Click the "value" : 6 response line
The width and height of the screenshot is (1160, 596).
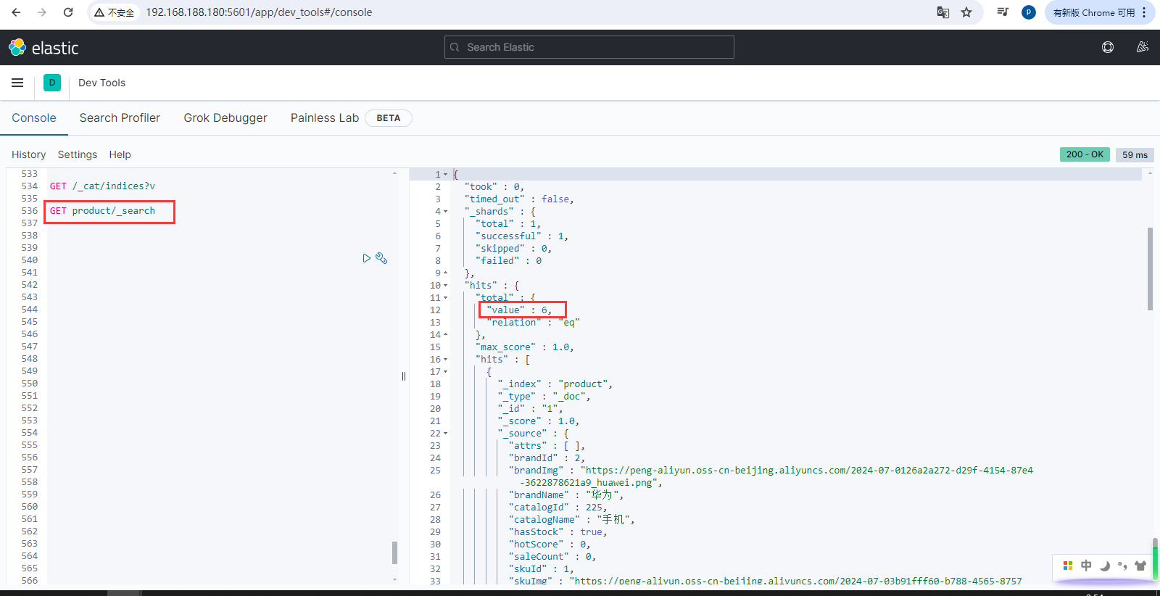tap(519, 310)
